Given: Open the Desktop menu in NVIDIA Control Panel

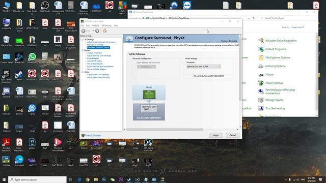Looking at the screenshot, I should (x=95, y=25).
